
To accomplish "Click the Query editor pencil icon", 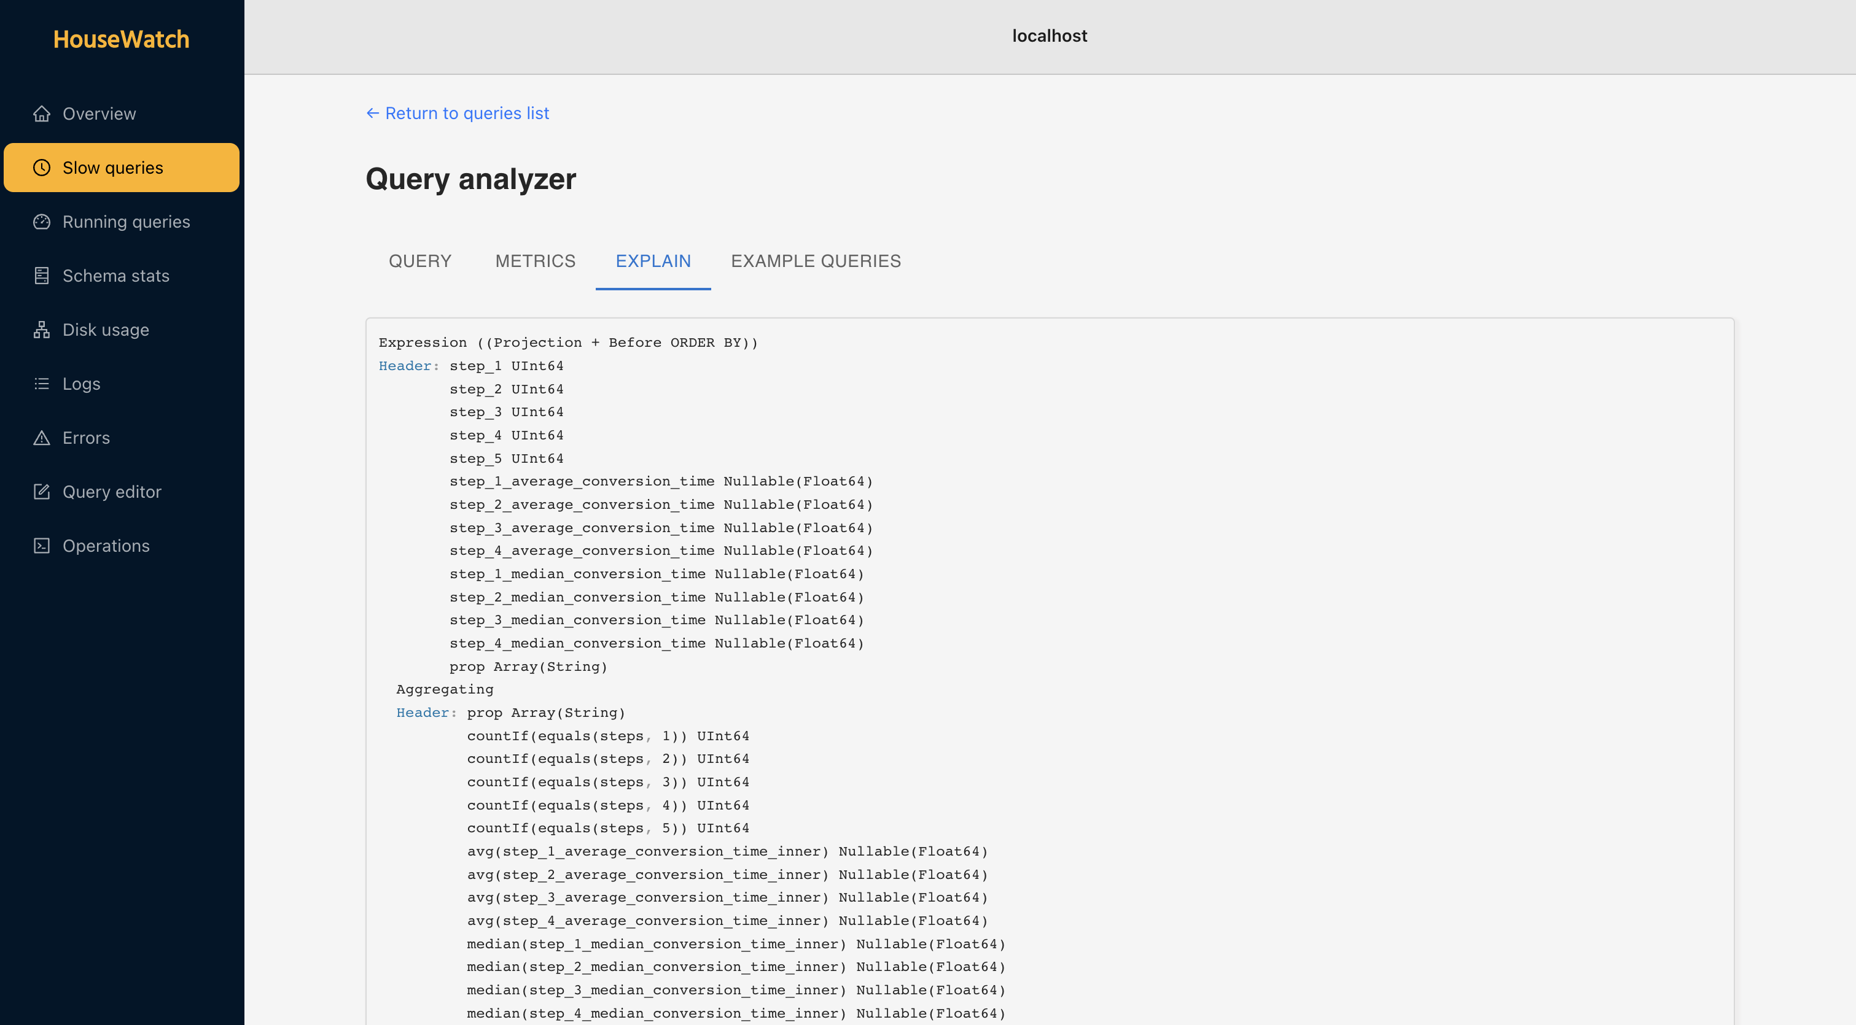I will (x=42, y=492).
